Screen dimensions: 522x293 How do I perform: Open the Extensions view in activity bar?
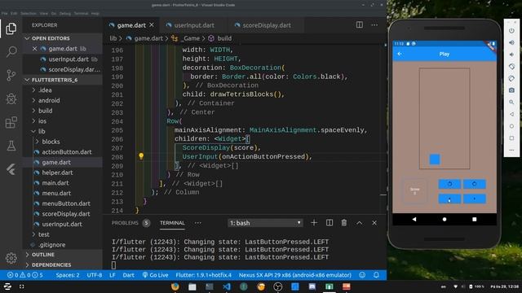tap(11, 122)
